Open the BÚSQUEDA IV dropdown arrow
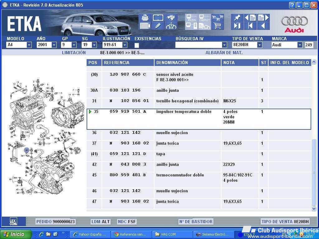This screenshot has height=239, width=319. tap(224, 45)
